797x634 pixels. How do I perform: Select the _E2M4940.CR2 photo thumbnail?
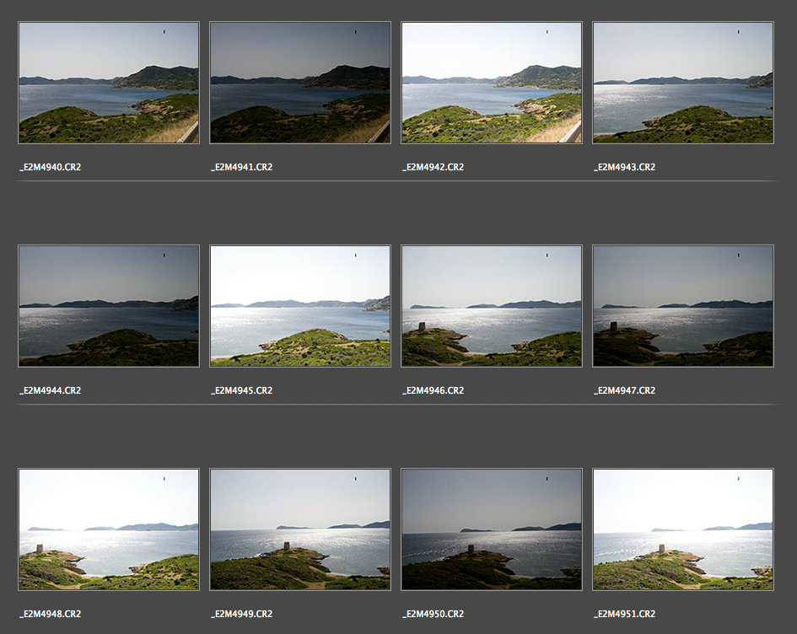click(x=109, y=83)
